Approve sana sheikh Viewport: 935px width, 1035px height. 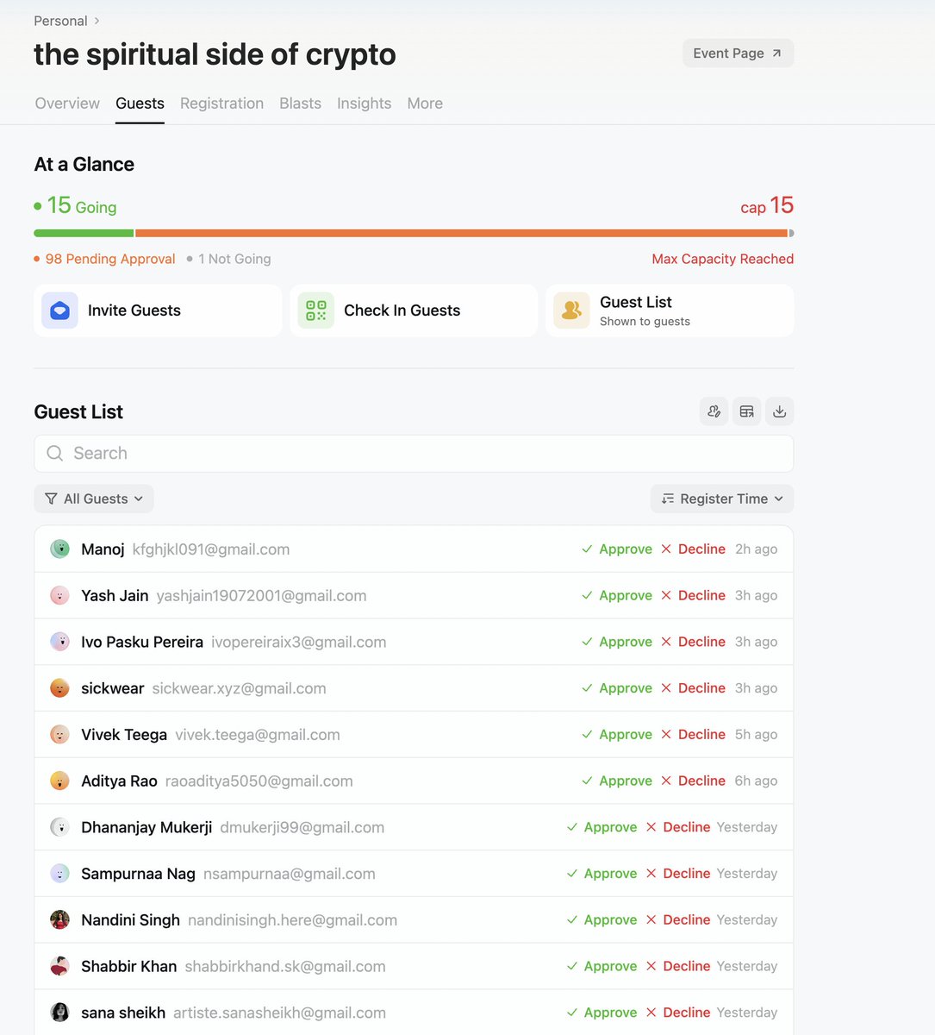[x=602, y=1013]
